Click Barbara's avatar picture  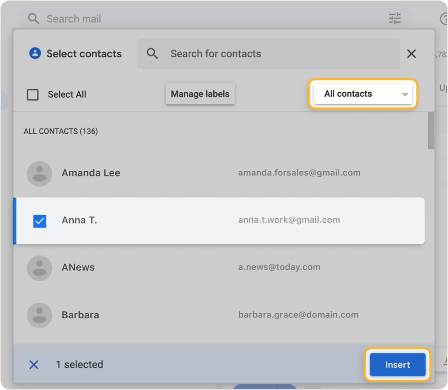(39, 315)
